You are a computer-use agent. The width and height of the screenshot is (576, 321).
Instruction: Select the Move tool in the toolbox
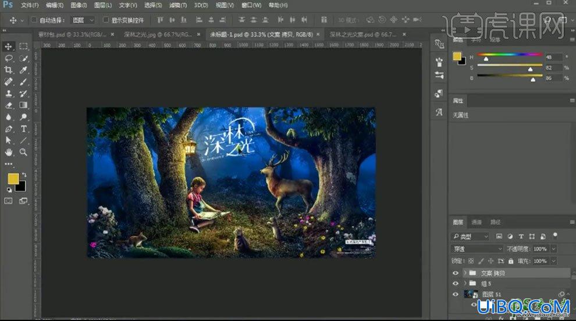(9, 47)
